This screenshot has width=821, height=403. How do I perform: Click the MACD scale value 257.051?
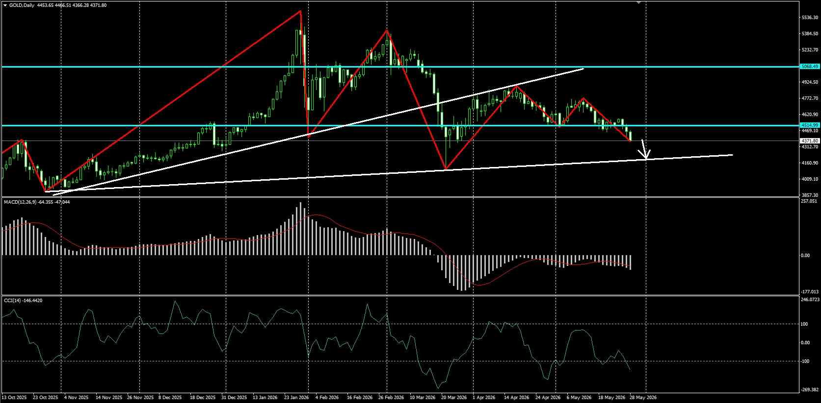tap(809, 201)
